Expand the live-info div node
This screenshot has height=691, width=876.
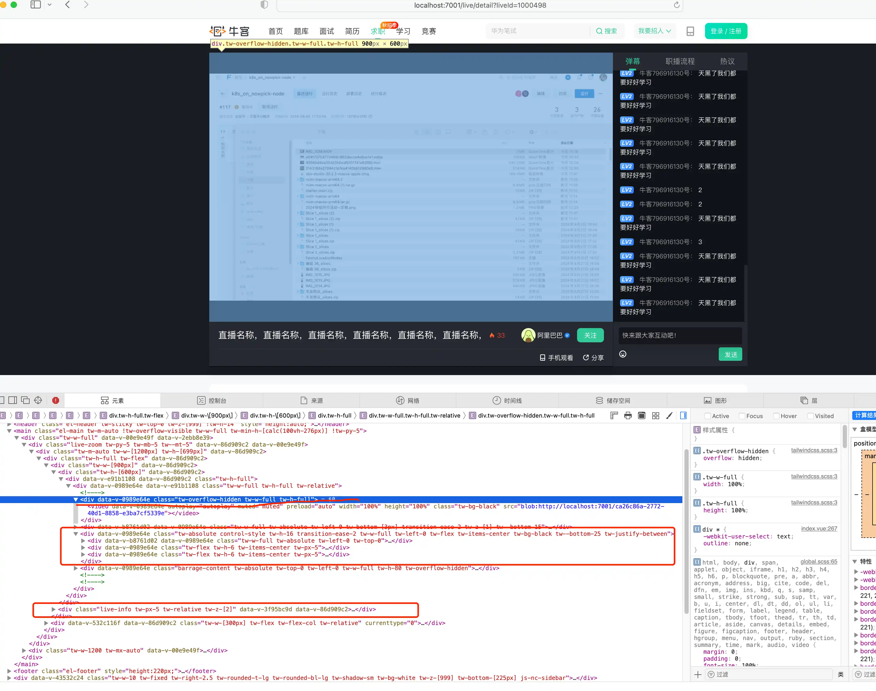pyautogui.click(x=53, y=609)
